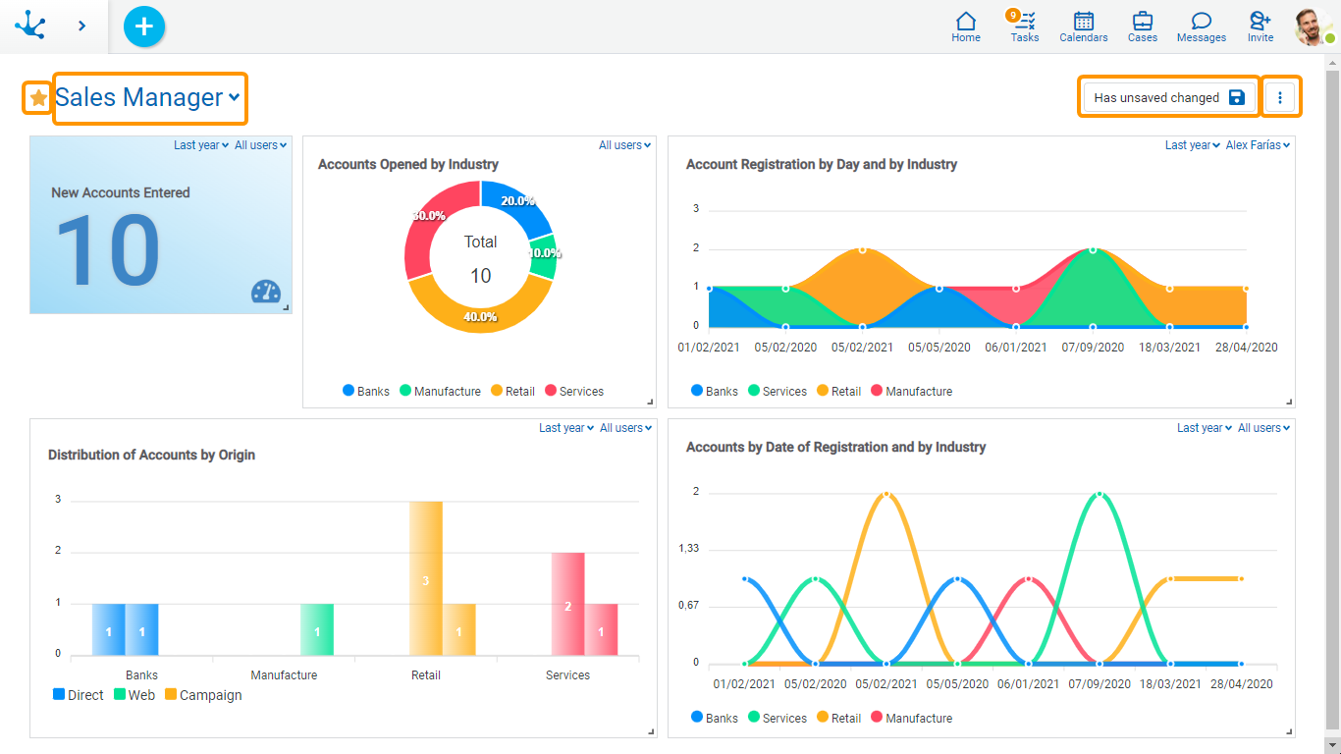The height and width of the screenshot is (754, 1341).
Task: Toggle Web series in Distribution by Origin legend
Action: pyautogui.click(x=134, y=695)
